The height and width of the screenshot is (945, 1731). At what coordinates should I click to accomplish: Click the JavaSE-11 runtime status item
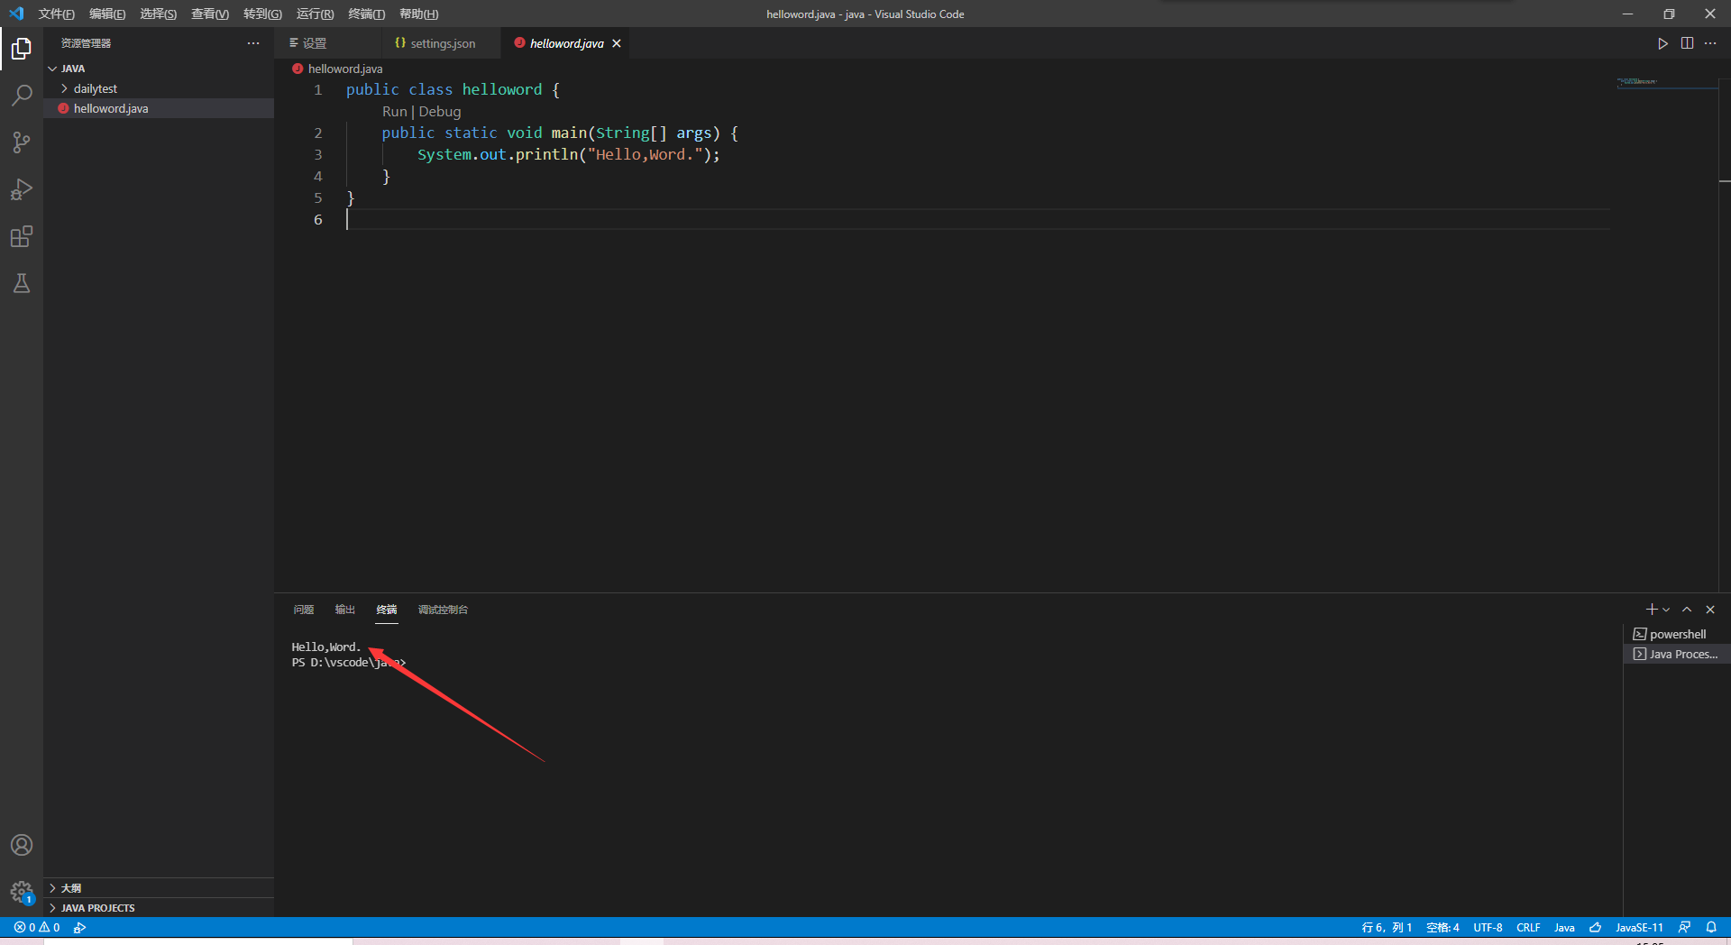[1639, 927]
